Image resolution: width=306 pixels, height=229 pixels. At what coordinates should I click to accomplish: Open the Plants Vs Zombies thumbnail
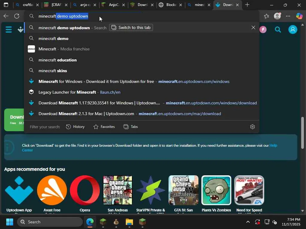216,190
